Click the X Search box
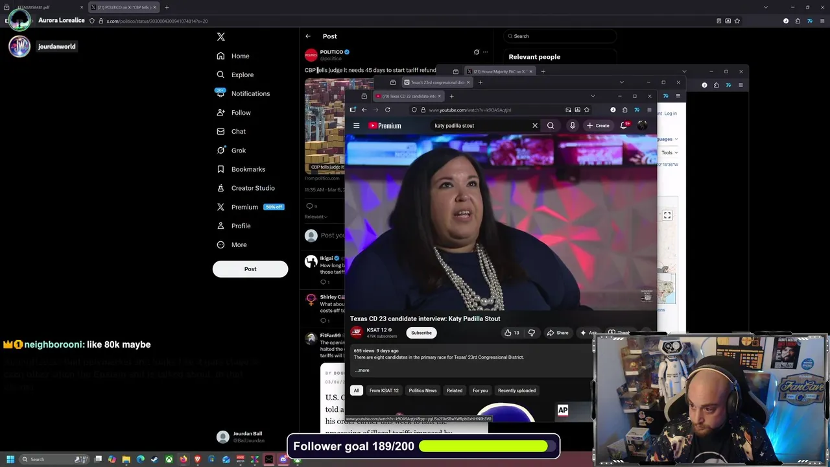 560,36
